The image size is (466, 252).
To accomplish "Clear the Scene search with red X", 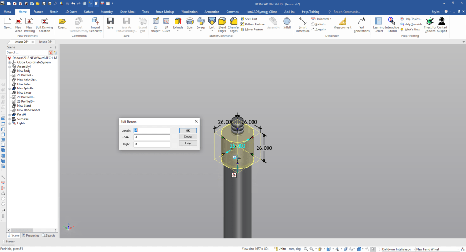I will coord(51,53).
